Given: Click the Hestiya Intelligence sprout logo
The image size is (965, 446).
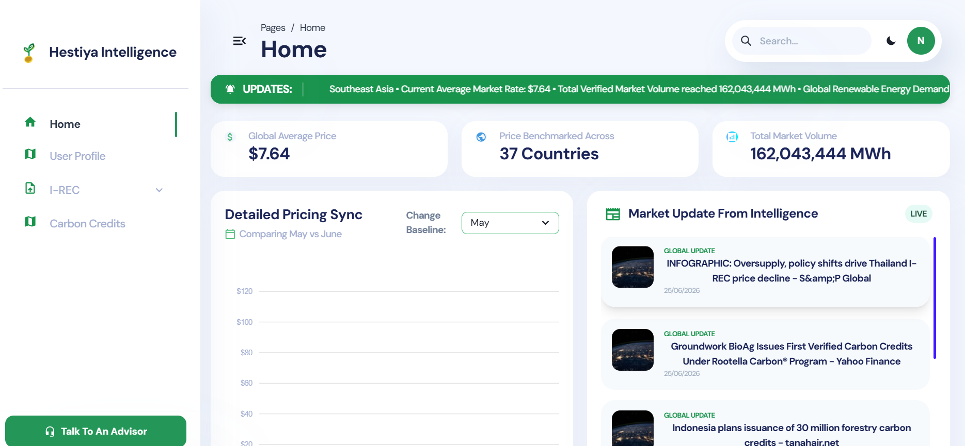Looking at the screenshot, I should click(29, 53).
